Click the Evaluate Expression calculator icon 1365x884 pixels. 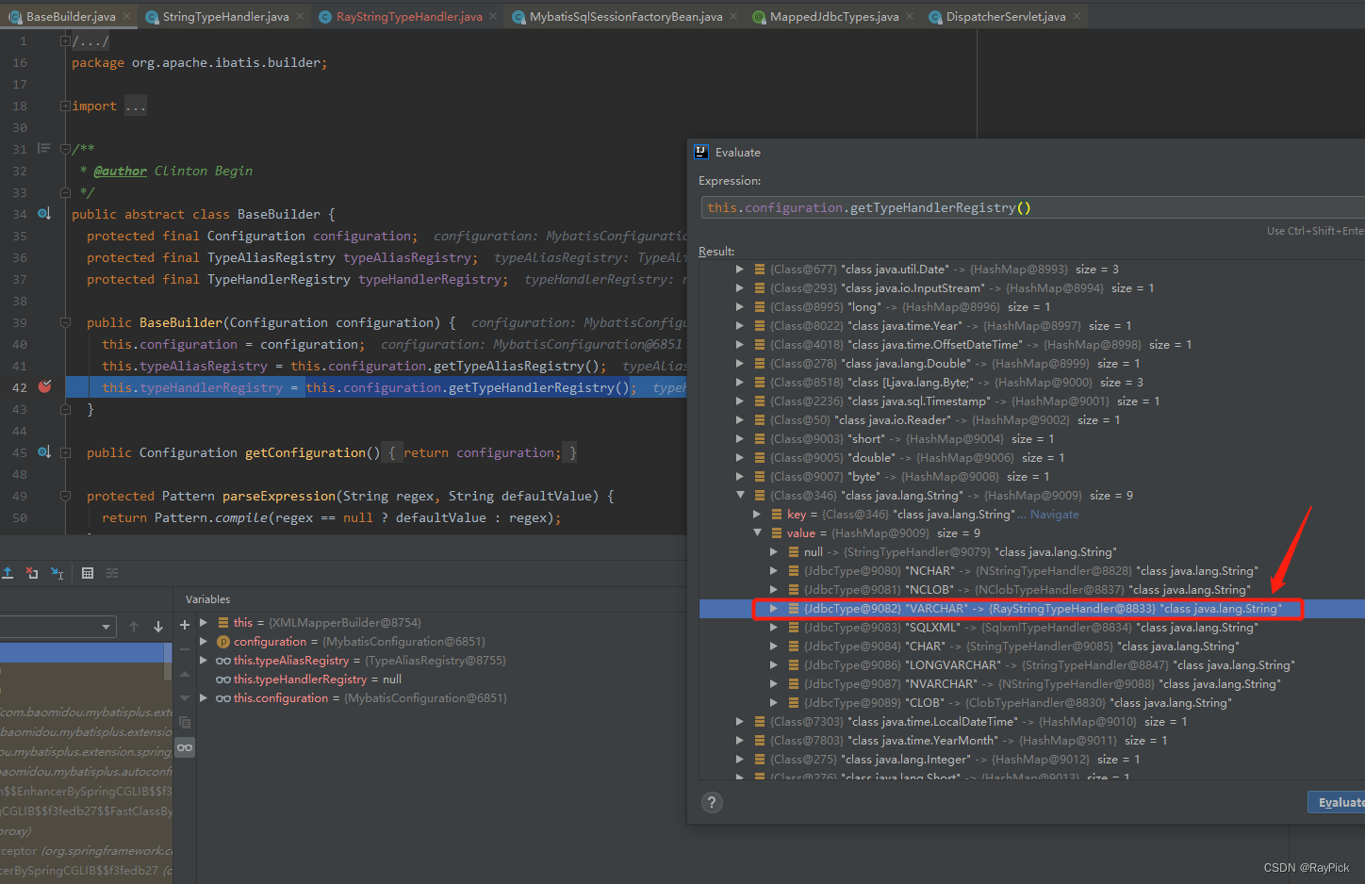88,573
